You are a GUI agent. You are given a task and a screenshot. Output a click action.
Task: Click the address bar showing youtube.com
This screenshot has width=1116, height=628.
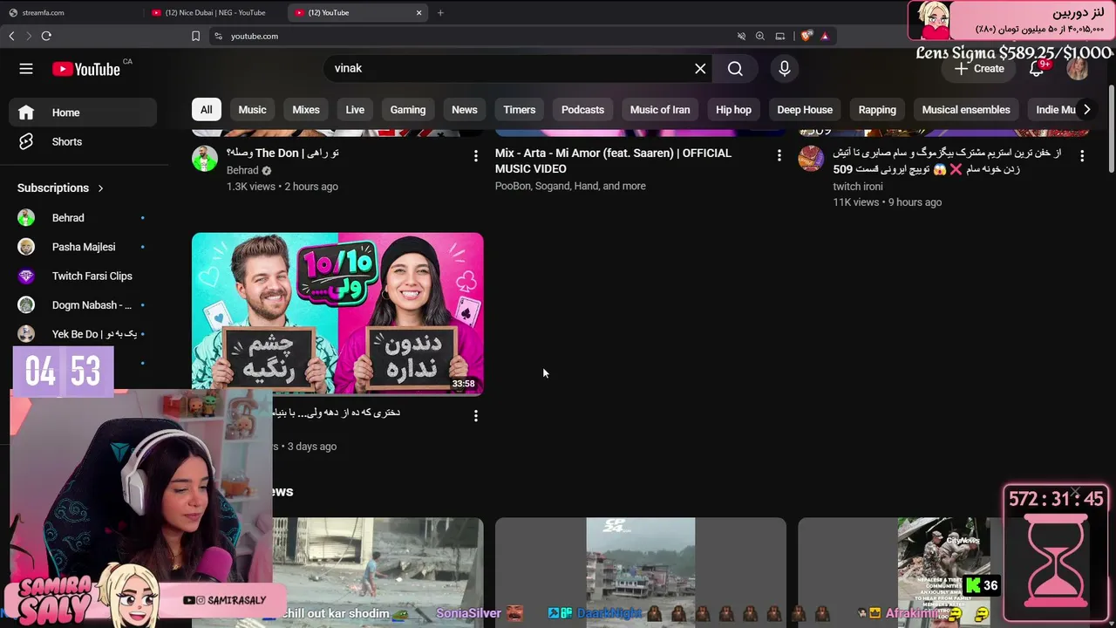471,36
